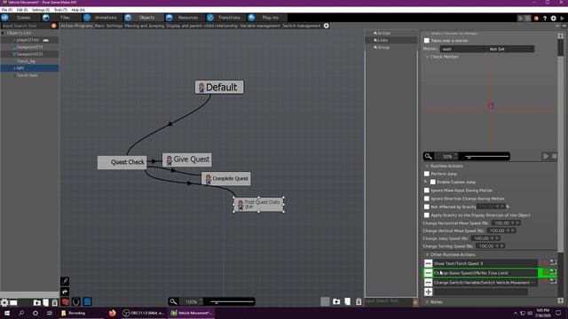Select Action entry in the list panel
568x319 pixels.
[384, 33]
